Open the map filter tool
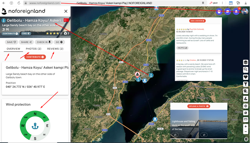Screen dimensions: 250x143 [246, 84]
